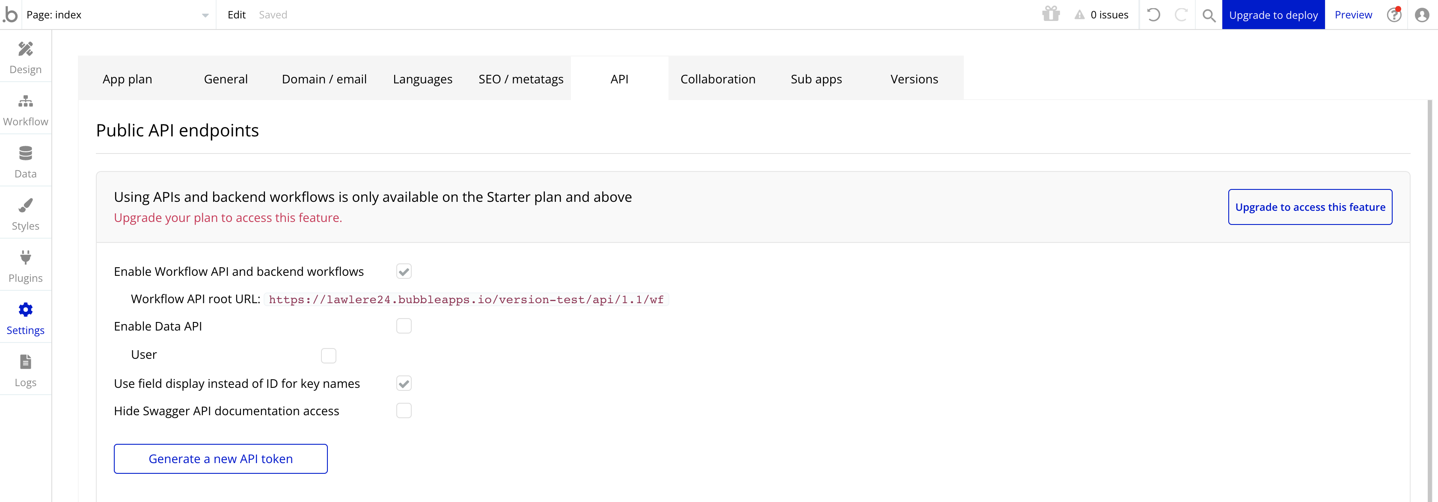Open the Plugins plug icon
This screenshot has height=502, width=1438.
tap(25, 258)
